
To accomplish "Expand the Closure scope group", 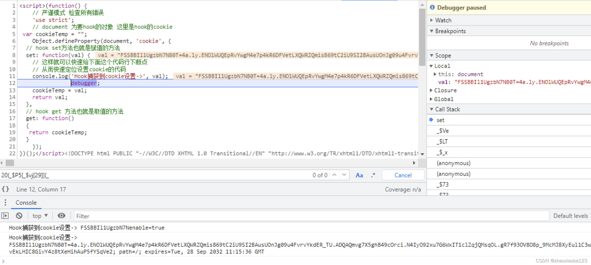I will click(443, 90).
